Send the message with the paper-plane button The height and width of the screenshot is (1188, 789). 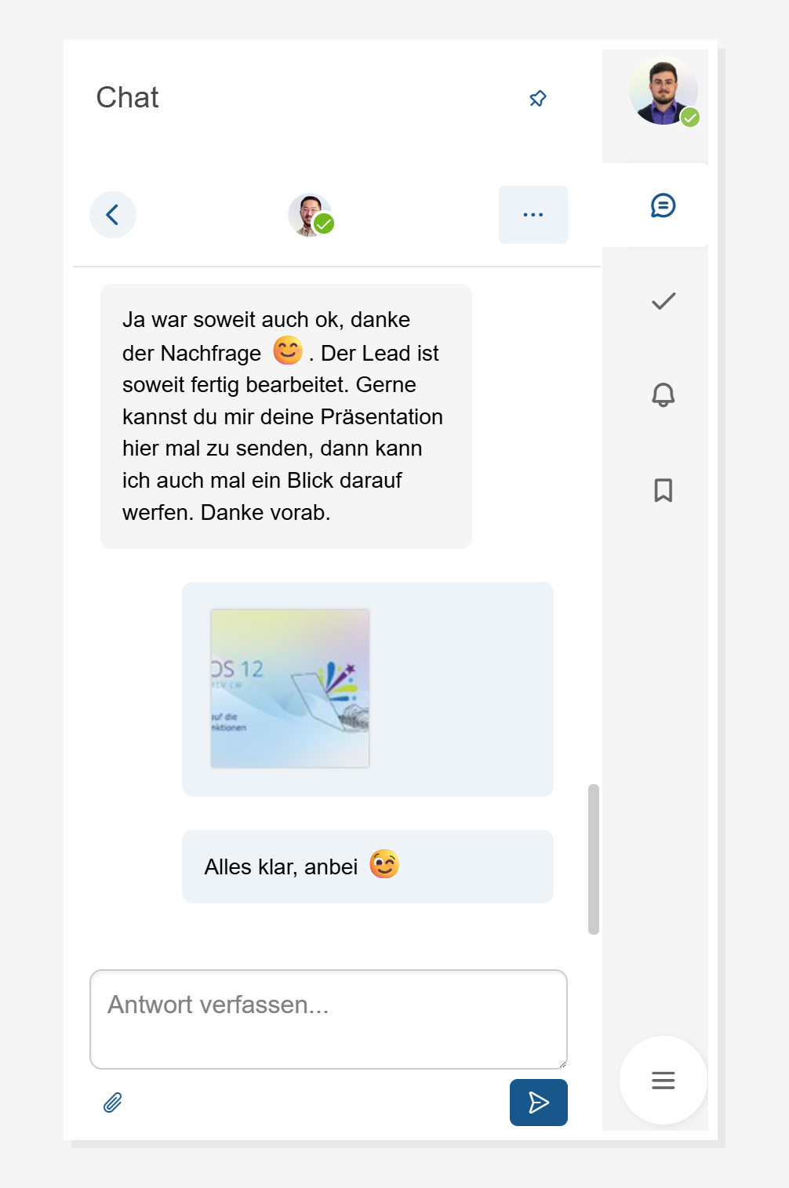tap(539, 1103)
